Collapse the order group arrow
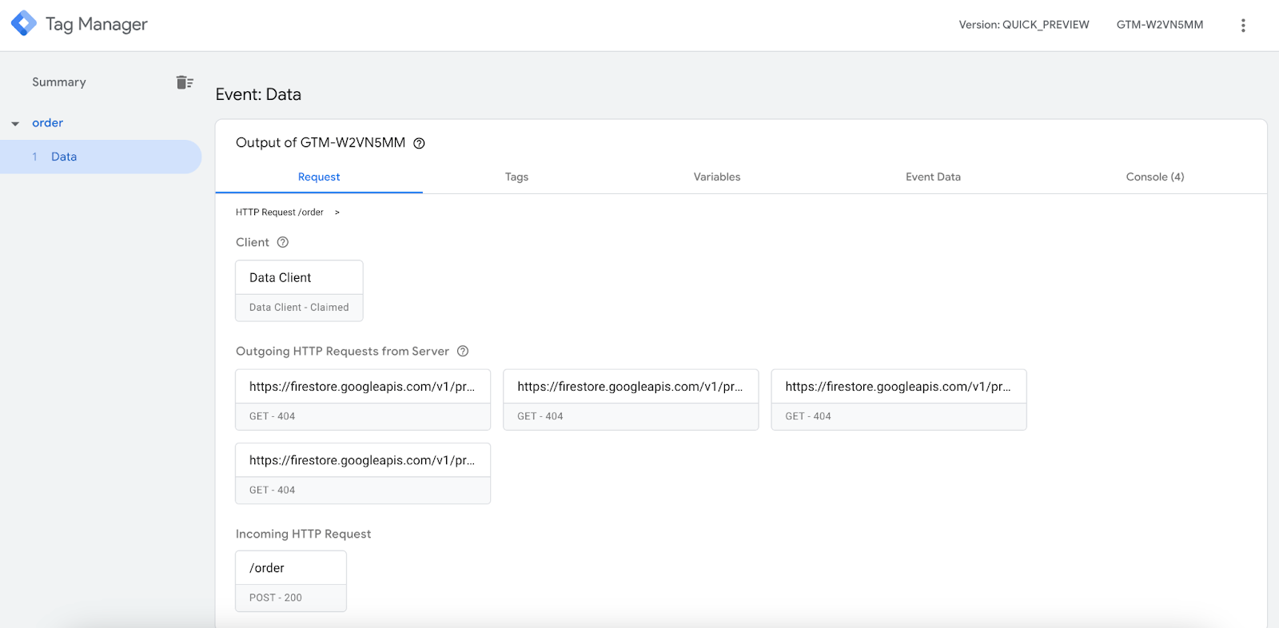The height and width of the screenshot is (628, 1279). pyautogui.click(x=15, y=124)
